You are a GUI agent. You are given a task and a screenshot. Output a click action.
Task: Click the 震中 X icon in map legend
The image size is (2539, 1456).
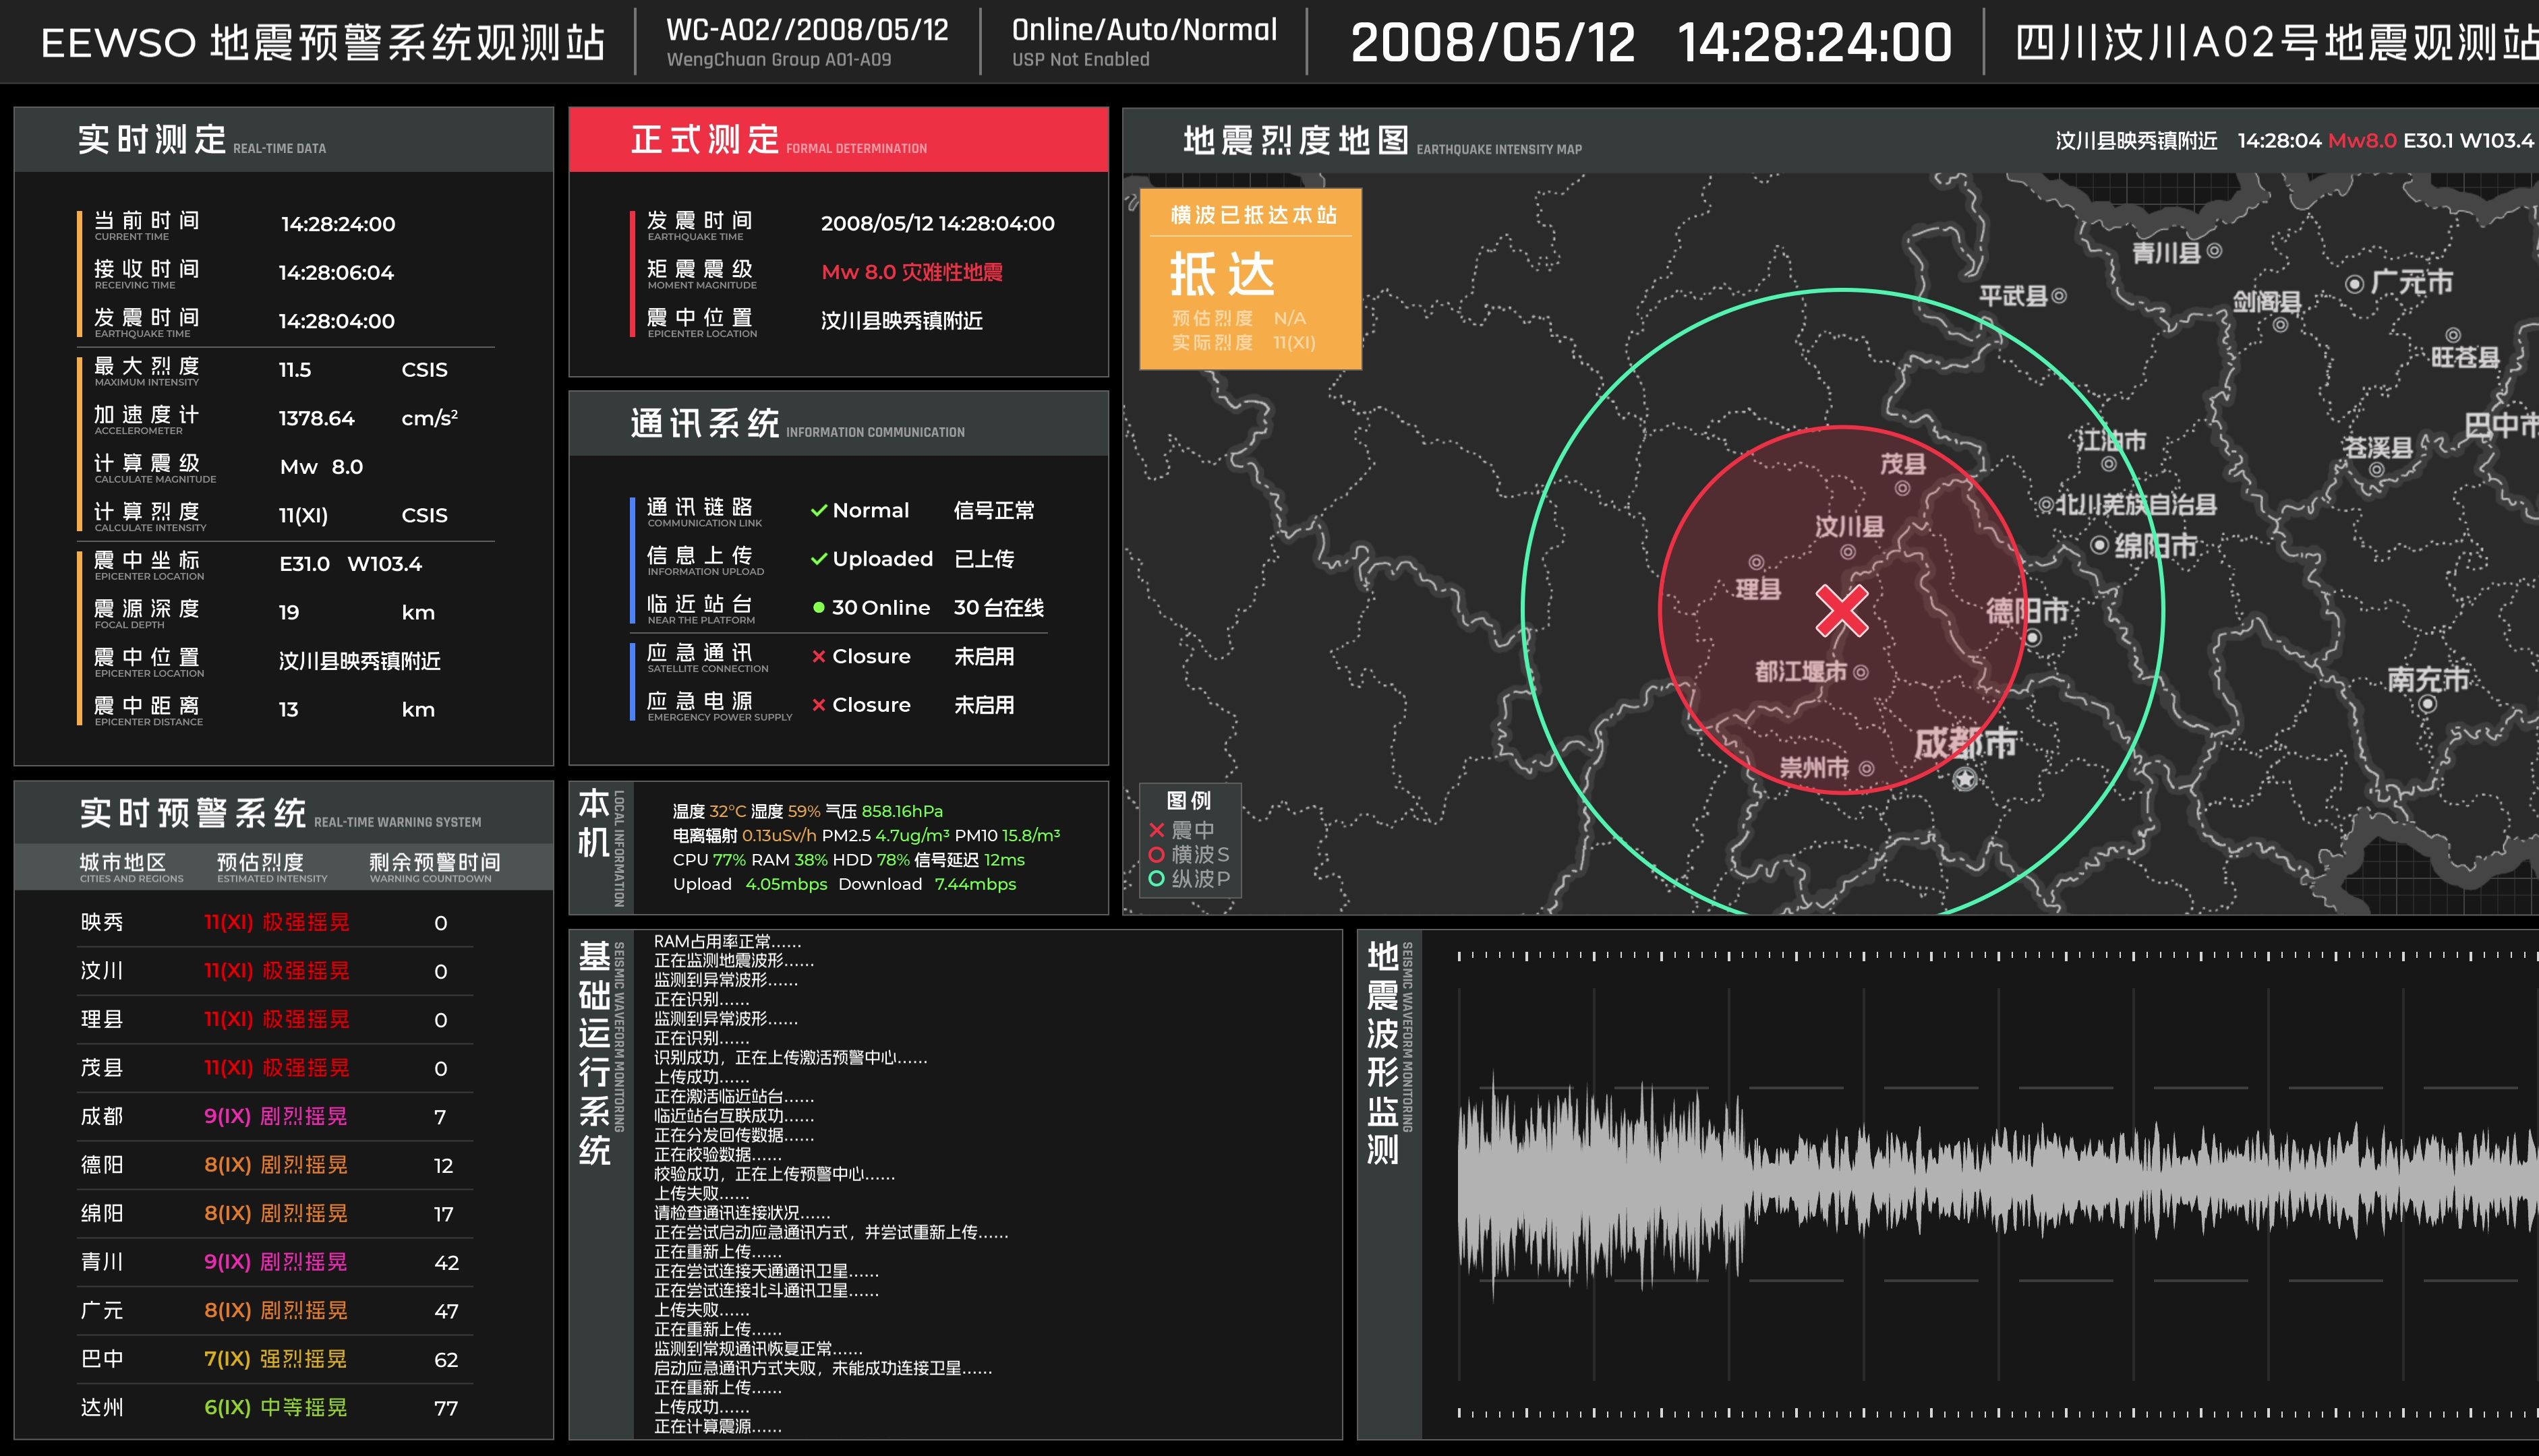click(x=1157, y=830)
